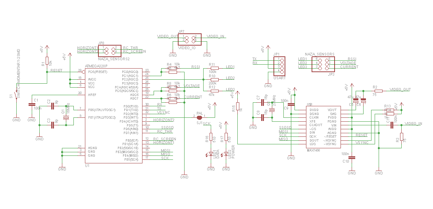Select the AREF pin label
This screenshot has width=433, height=209.
click(x=92, y=94)
